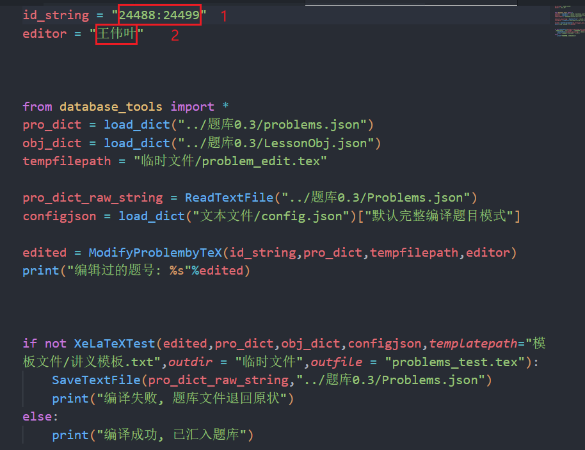Click the 默认完整编译题目模式 dictionary key
This screenshot has width=585, height=450.
439,216
